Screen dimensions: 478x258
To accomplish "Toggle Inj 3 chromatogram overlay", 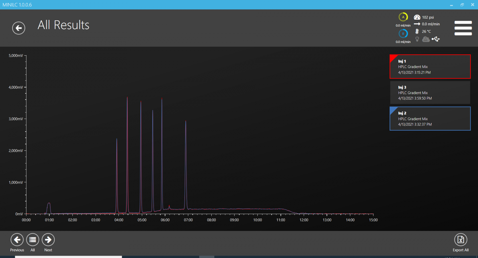I will (x=430, y=93).
